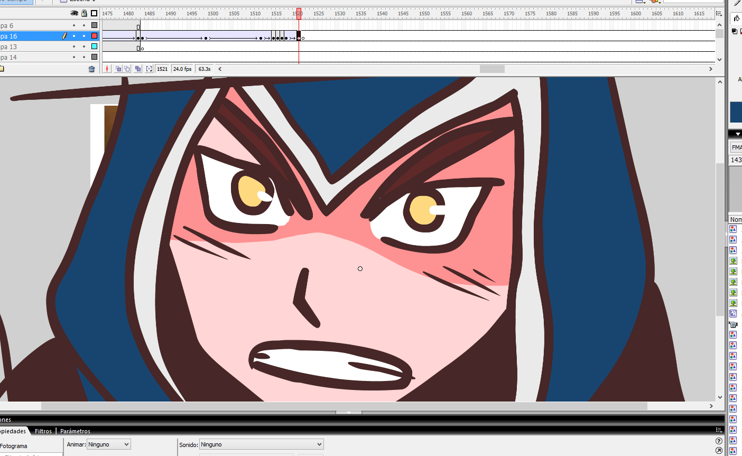Enable onion skin in the timeline footer

(x=118, y=69)
